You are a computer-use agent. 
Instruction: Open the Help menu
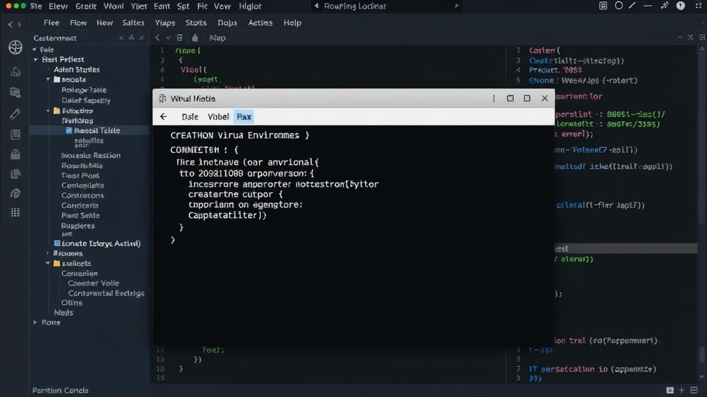[x=292, y=23]
